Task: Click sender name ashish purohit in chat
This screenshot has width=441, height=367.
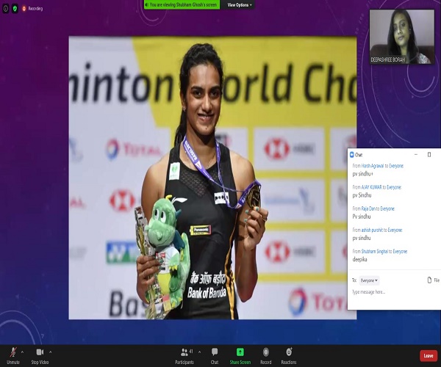Action: [x=372, y=230]
